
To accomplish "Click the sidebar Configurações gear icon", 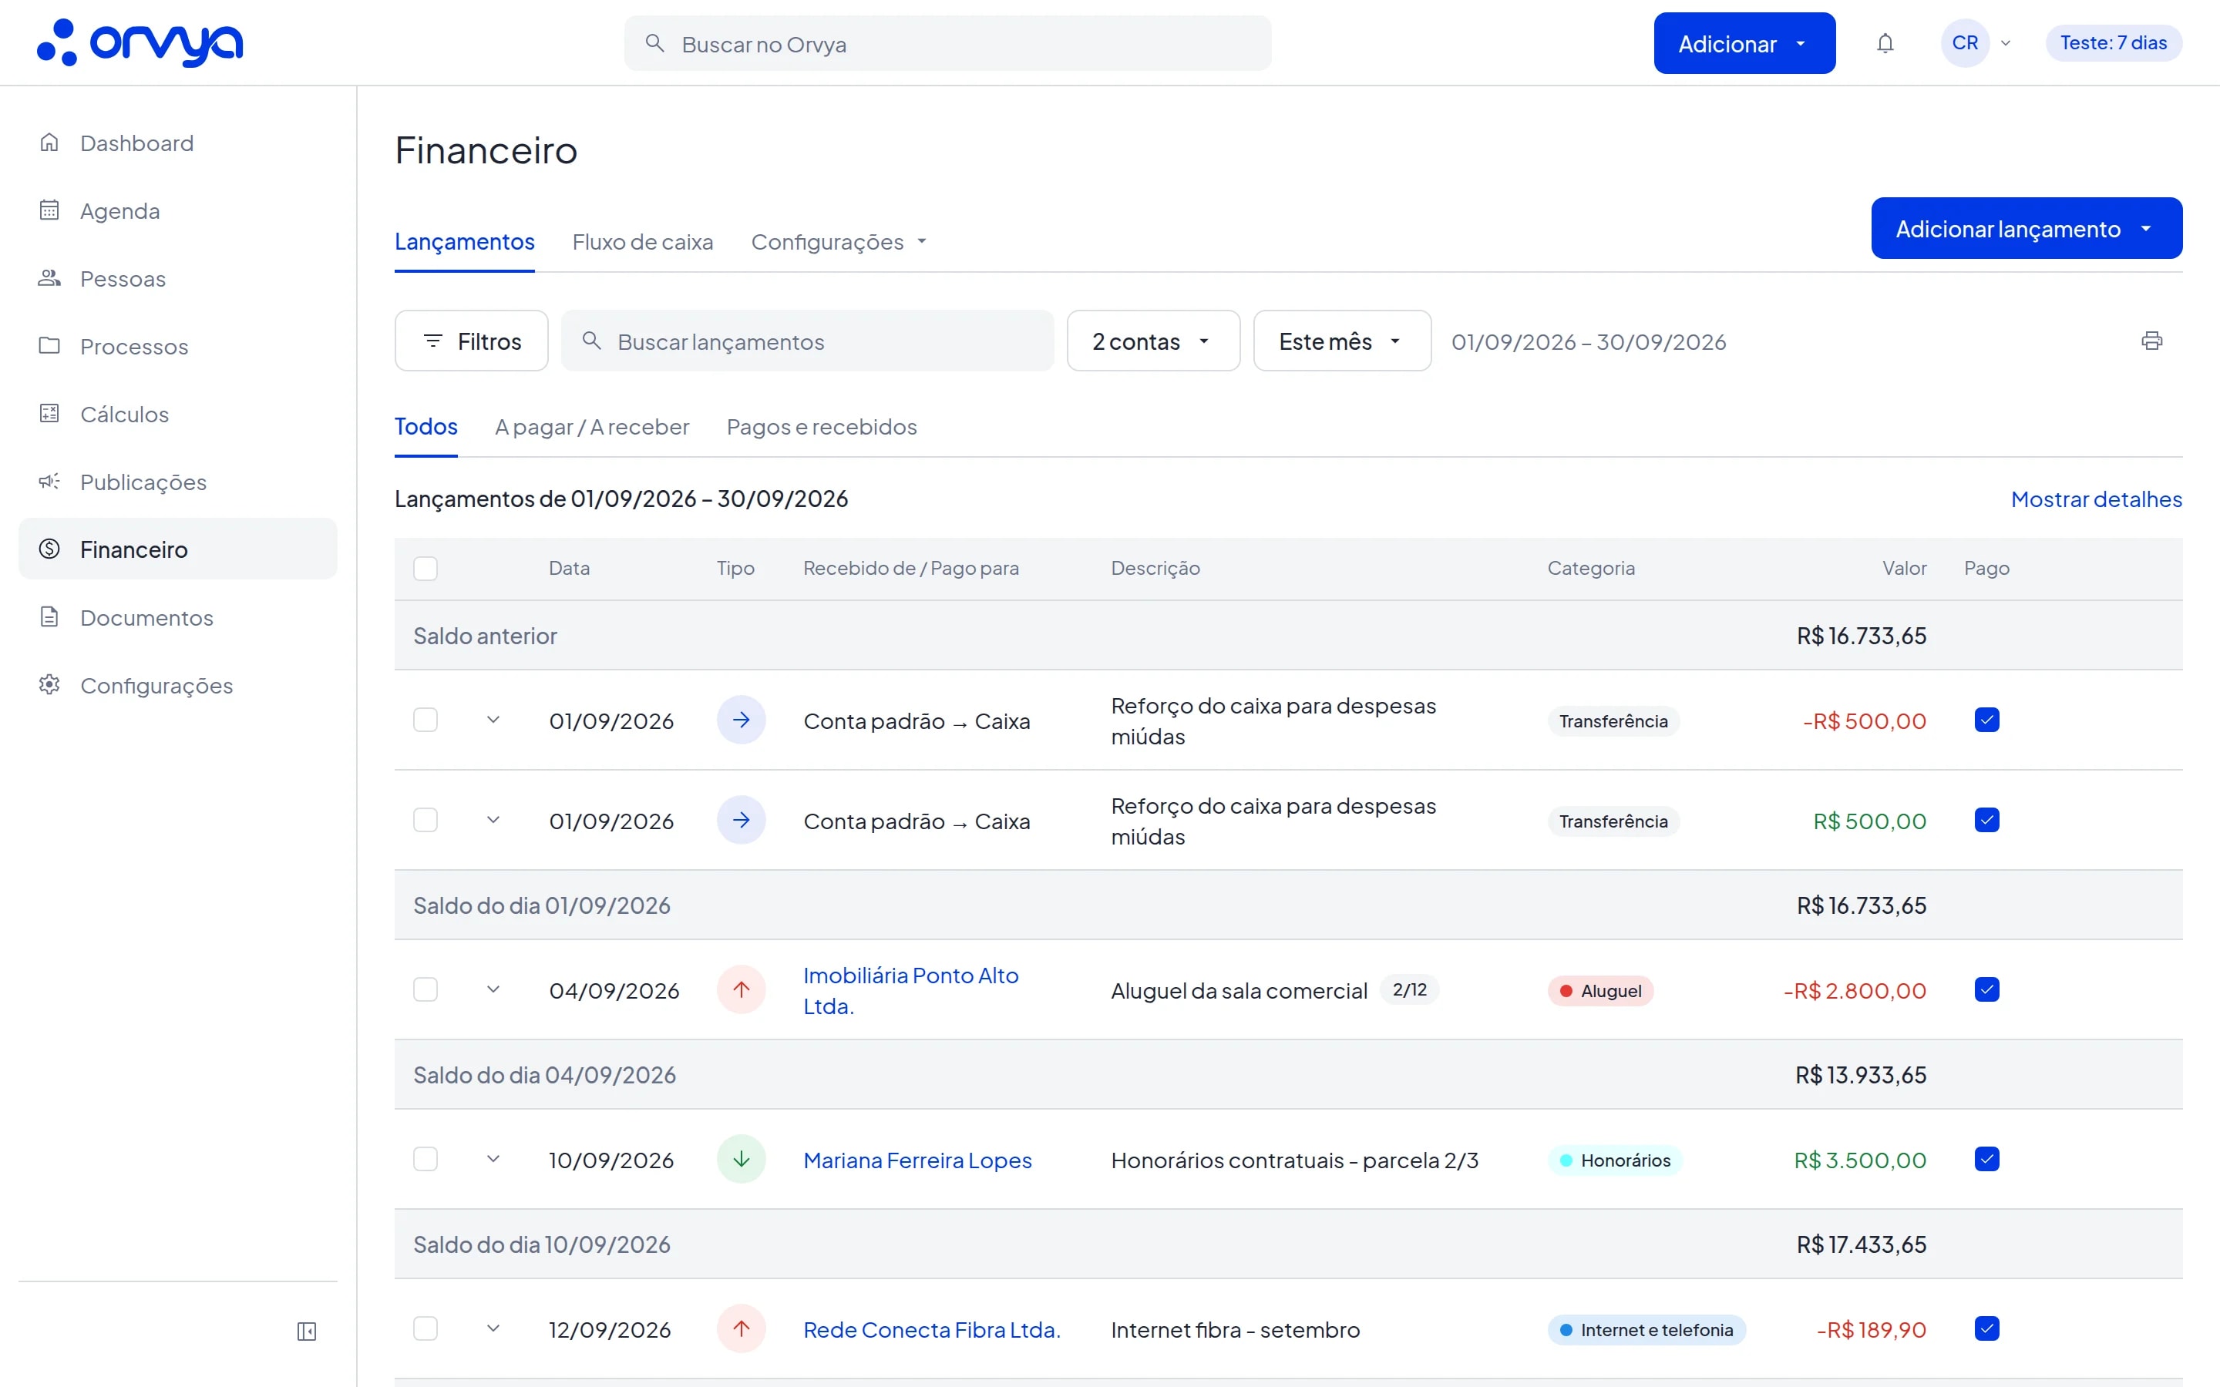I will pyautogui.click(x=49, y=684).
